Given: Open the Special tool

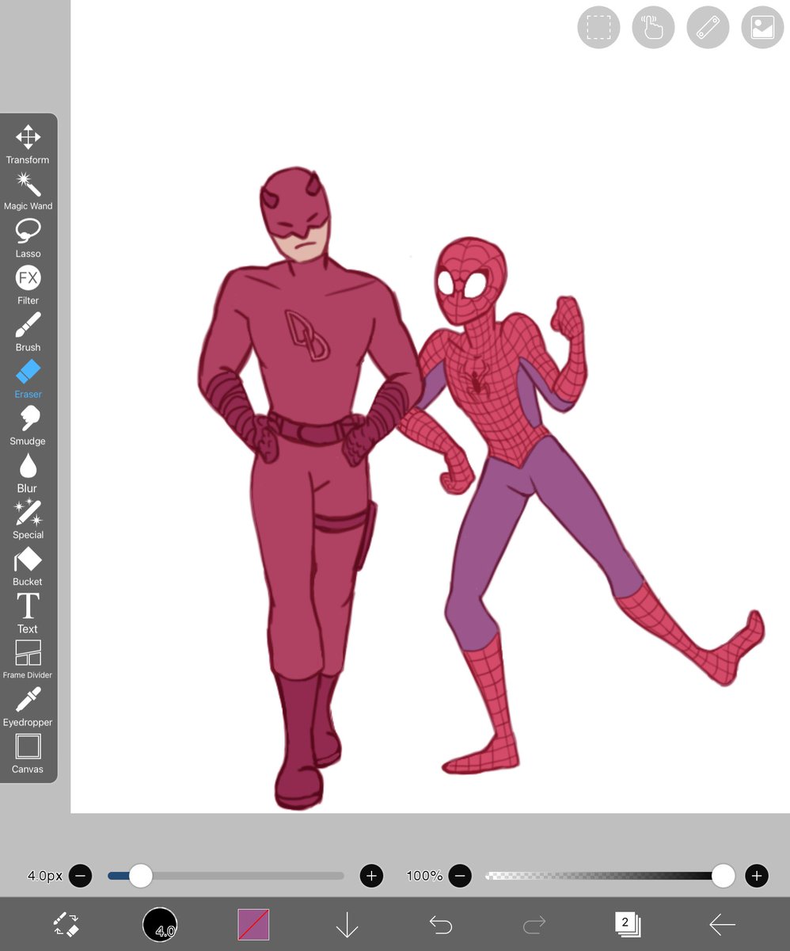Looking at the screenshot, I should 28,520.
